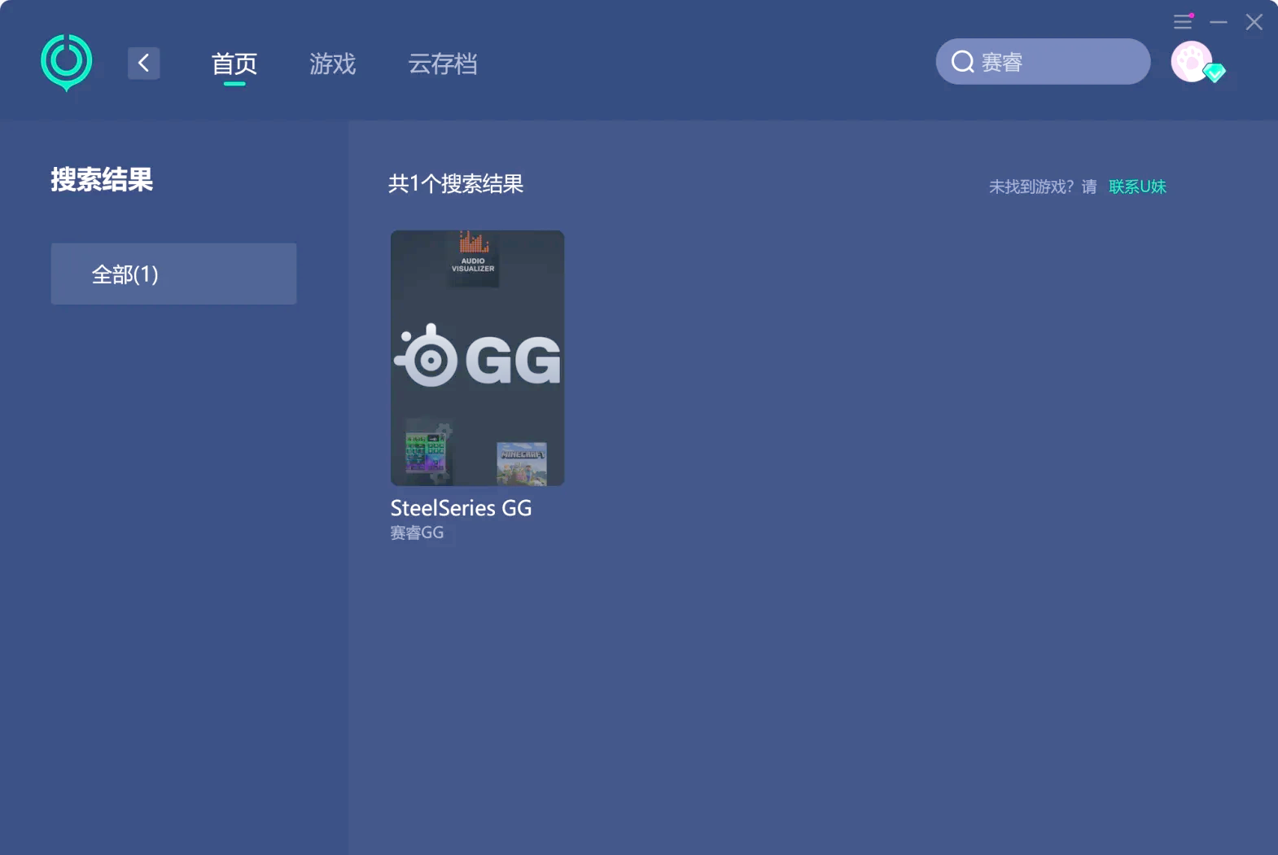Click the 联系U妹 link
1278x855 pixels.
tap(1137, 186)
